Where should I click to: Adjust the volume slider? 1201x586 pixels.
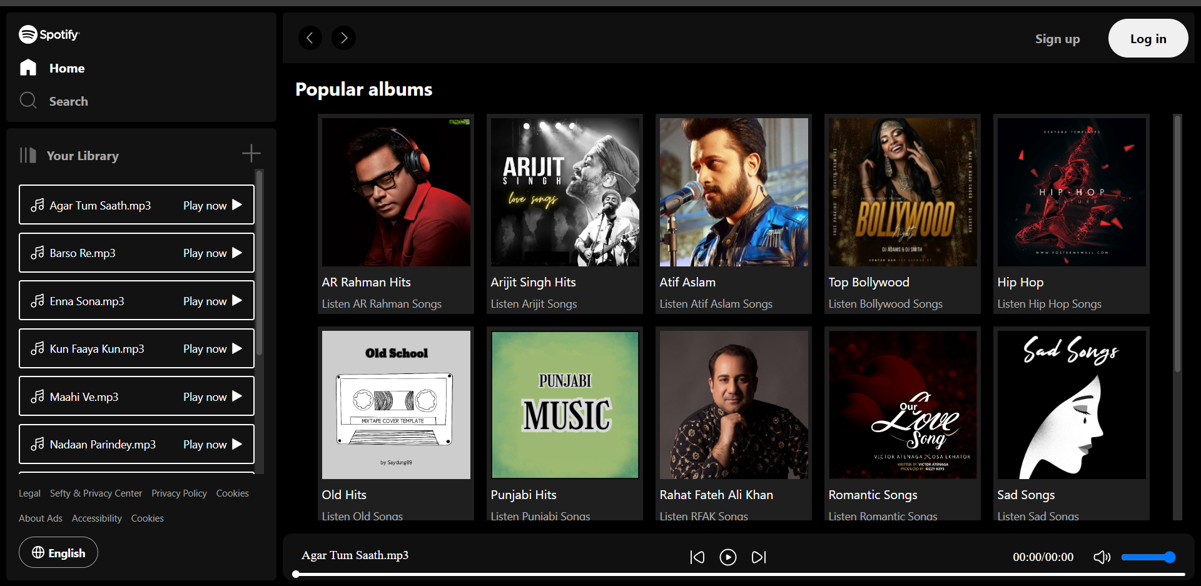click(x=1148, y=557)
